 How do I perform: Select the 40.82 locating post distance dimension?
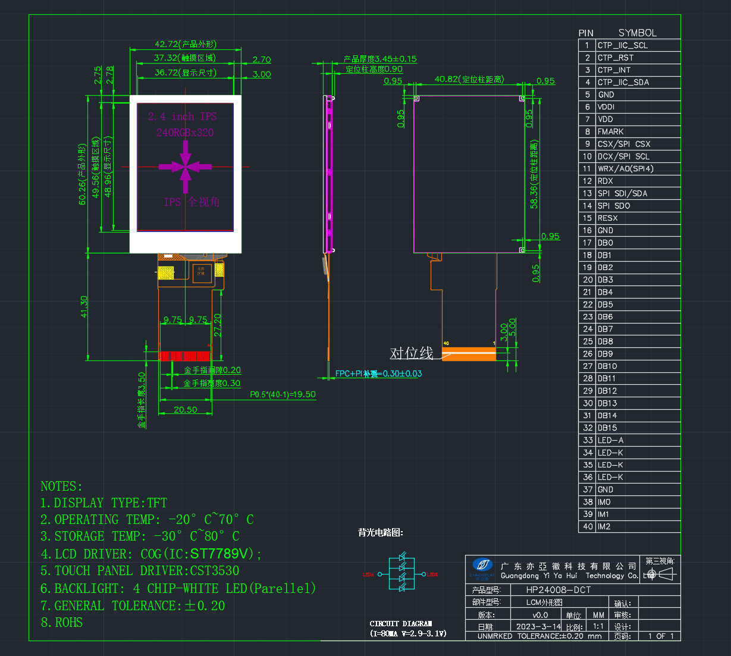coord(469,79)
